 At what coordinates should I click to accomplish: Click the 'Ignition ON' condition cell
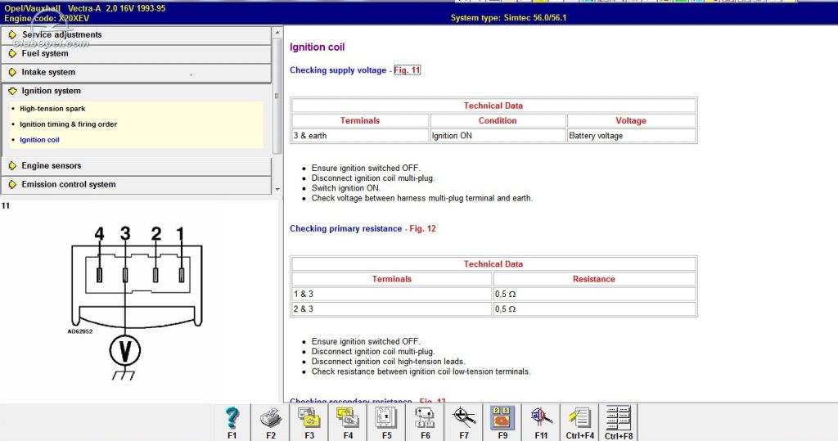tap(498, 136)
